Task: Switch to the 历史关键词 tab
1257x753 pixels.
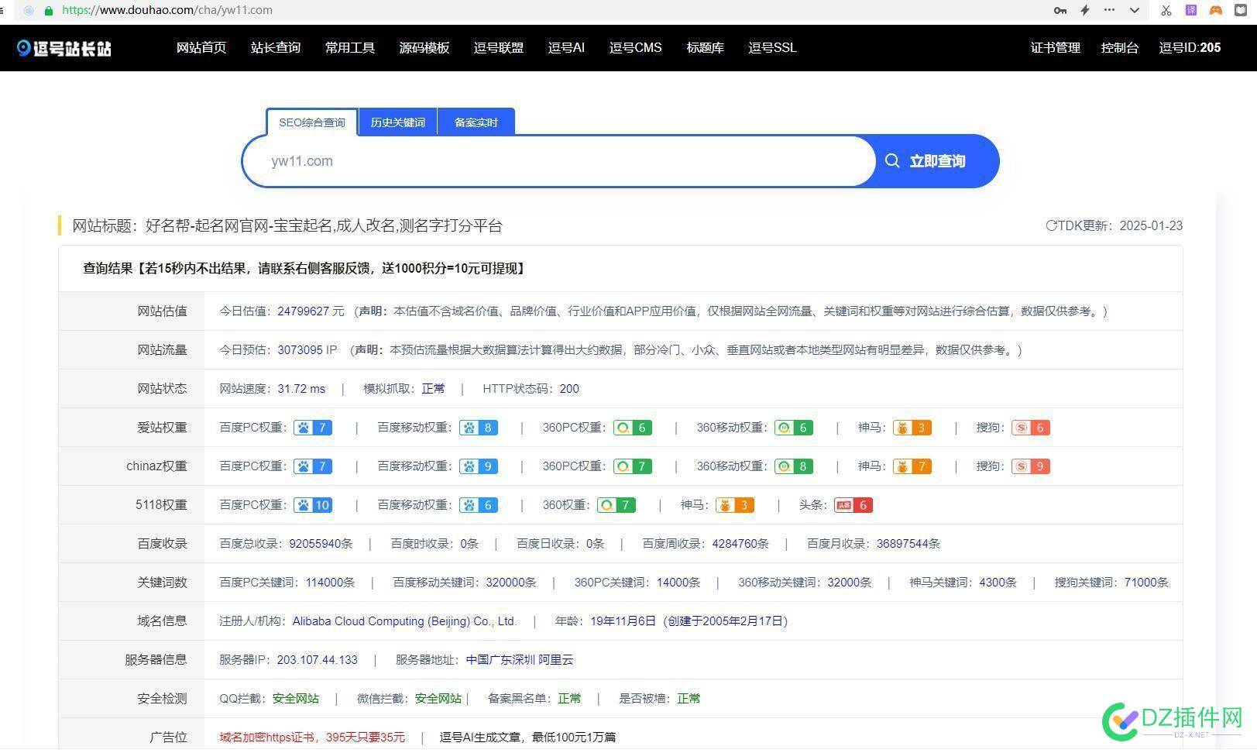Action: click(398, 122)
